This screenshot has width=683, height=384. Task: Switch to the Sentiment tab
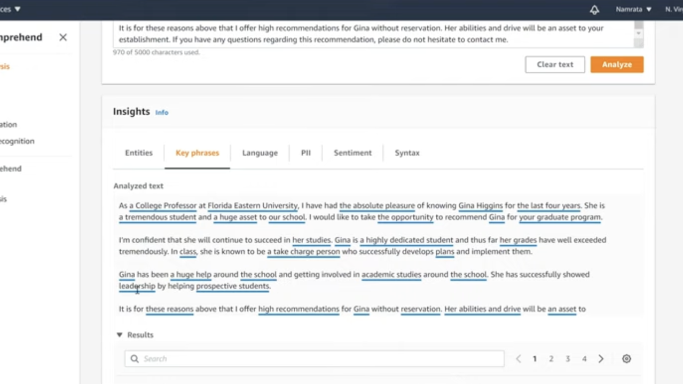tap(352, 153)
